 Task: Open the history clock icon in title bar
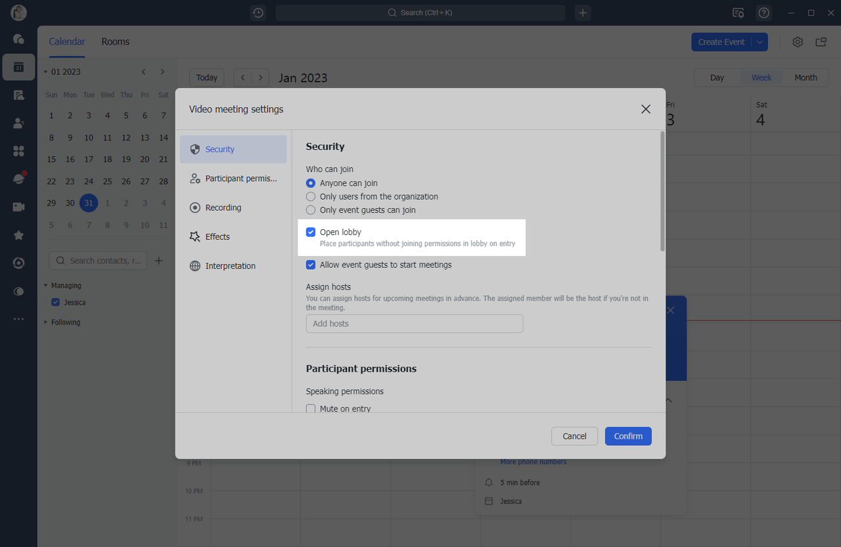258,12
